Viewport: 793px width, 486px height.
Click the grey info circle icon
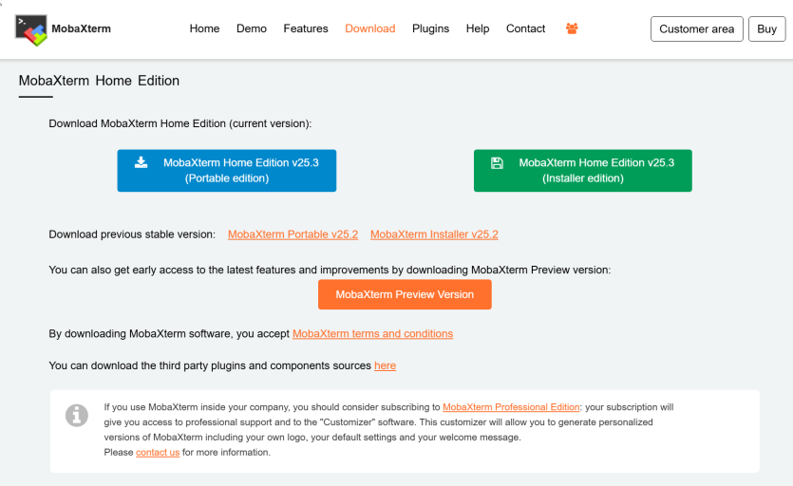tap(77, 415)
